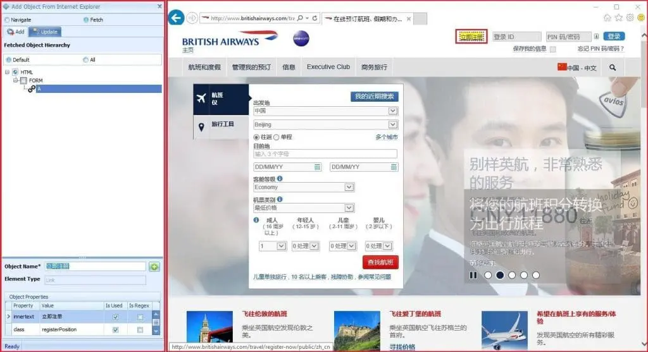The image size is (648, 352).
Task: Expand the Beijing departure city dropdown
Action: 392,125
